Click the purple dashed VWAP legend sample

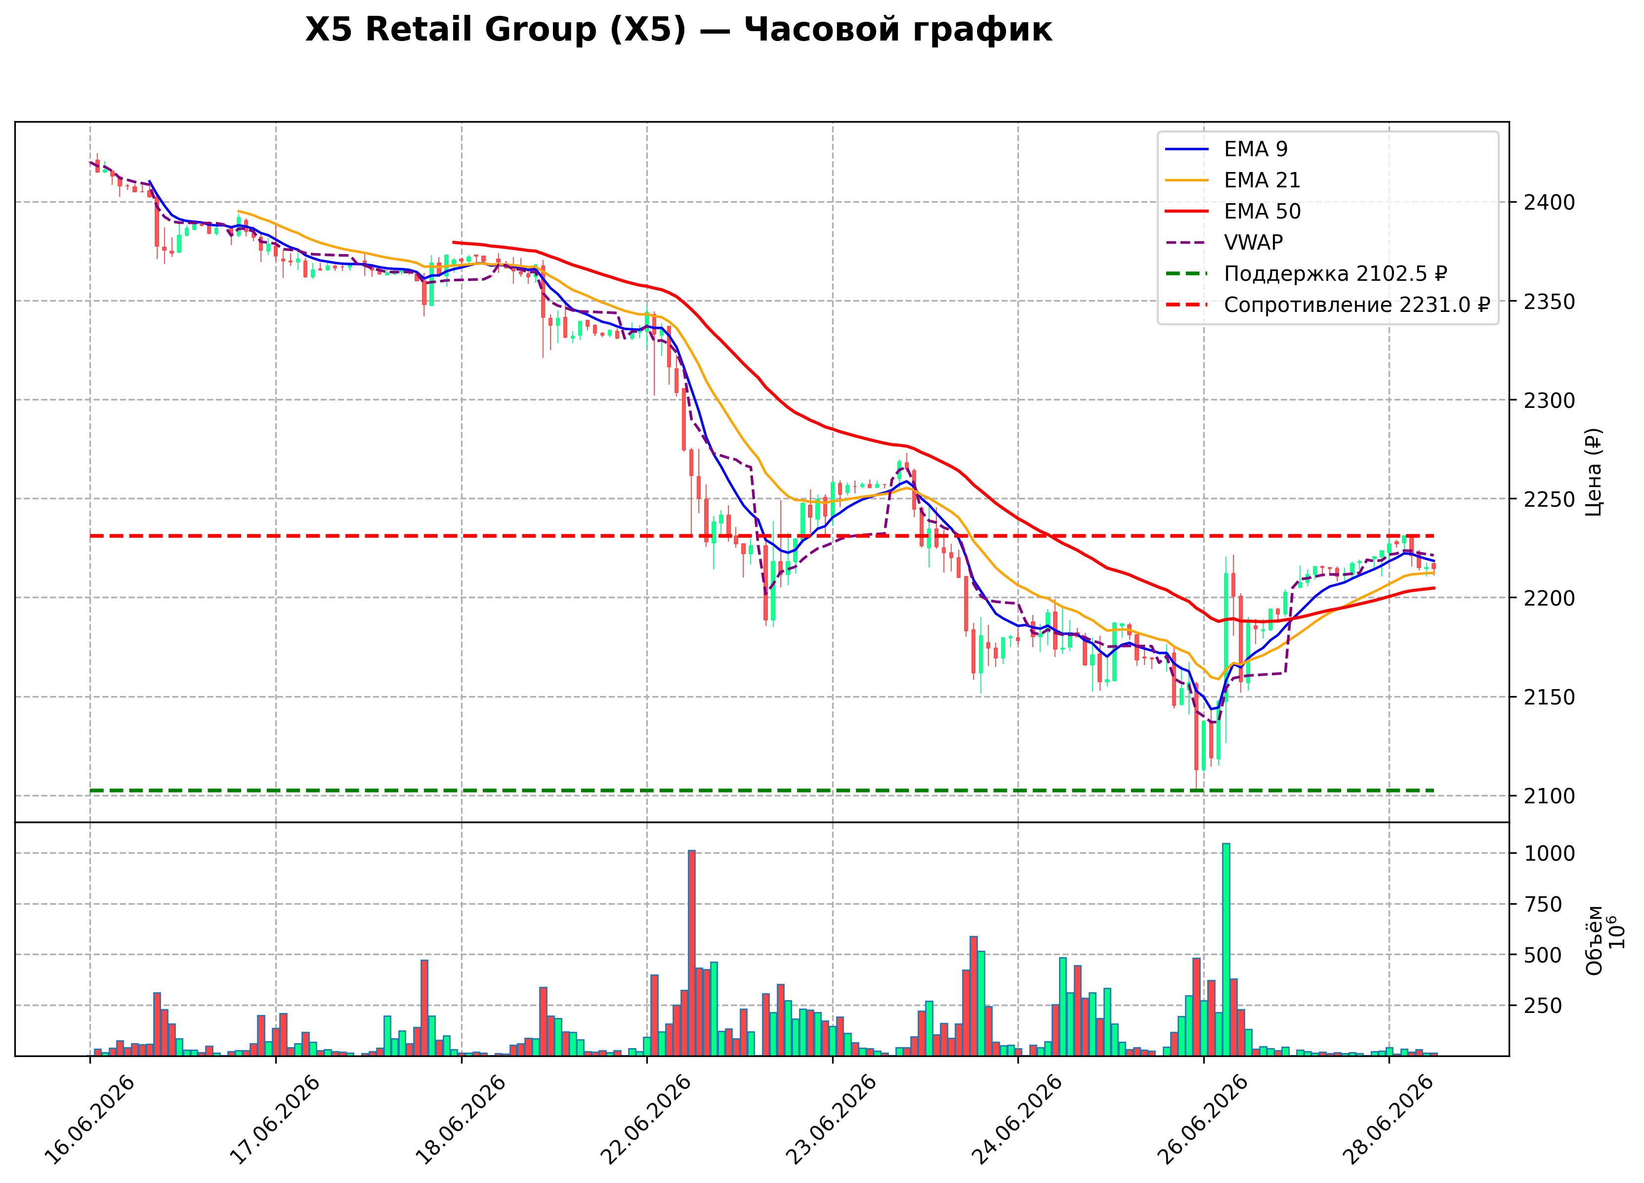1186,242
